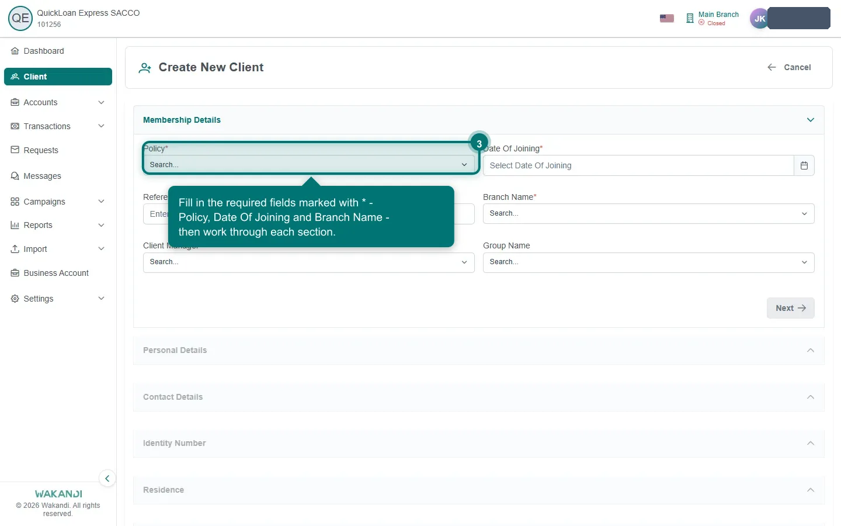Click the Cancel back arrow icon
The width and height of the screenshot is (841, 526).
click(772, 67)
